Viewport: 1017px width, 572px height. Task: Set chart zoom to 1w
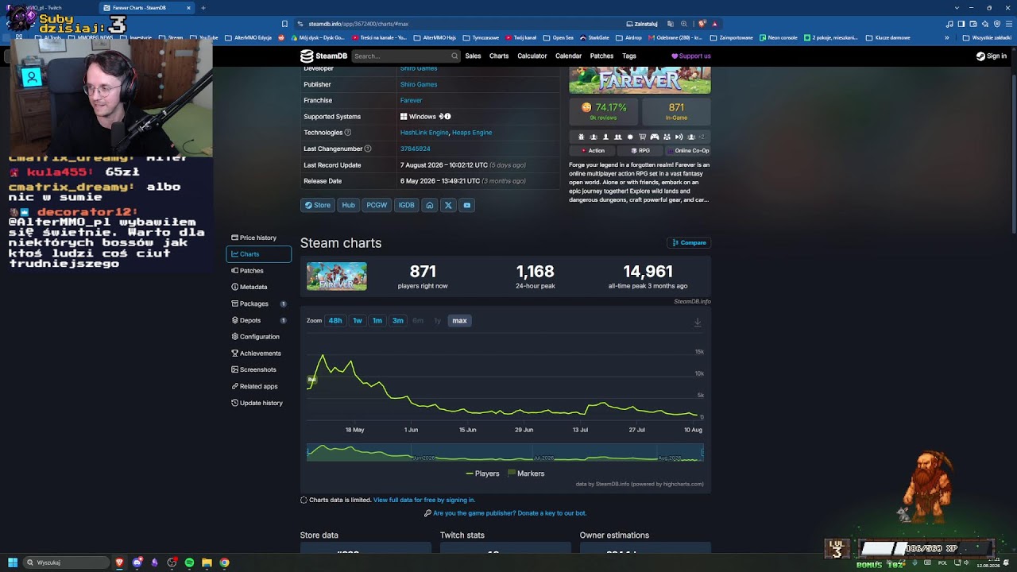click(x=358, y=321)
